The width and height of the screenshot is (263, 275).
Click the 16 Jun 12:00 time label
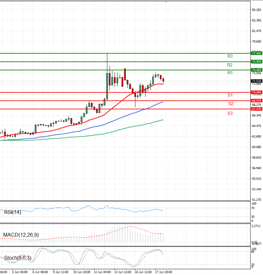[143, 272]
